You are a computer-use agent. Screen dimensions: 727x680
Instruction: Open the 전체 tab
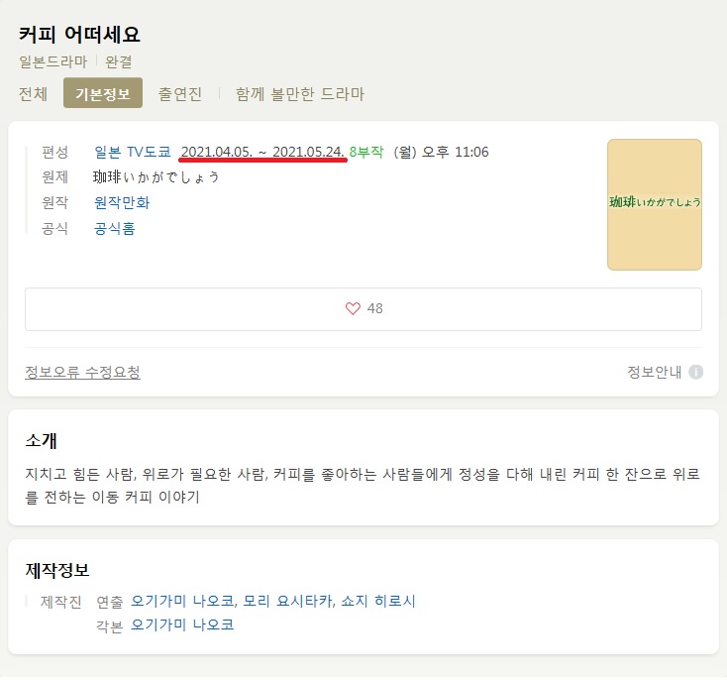(33, 94)
